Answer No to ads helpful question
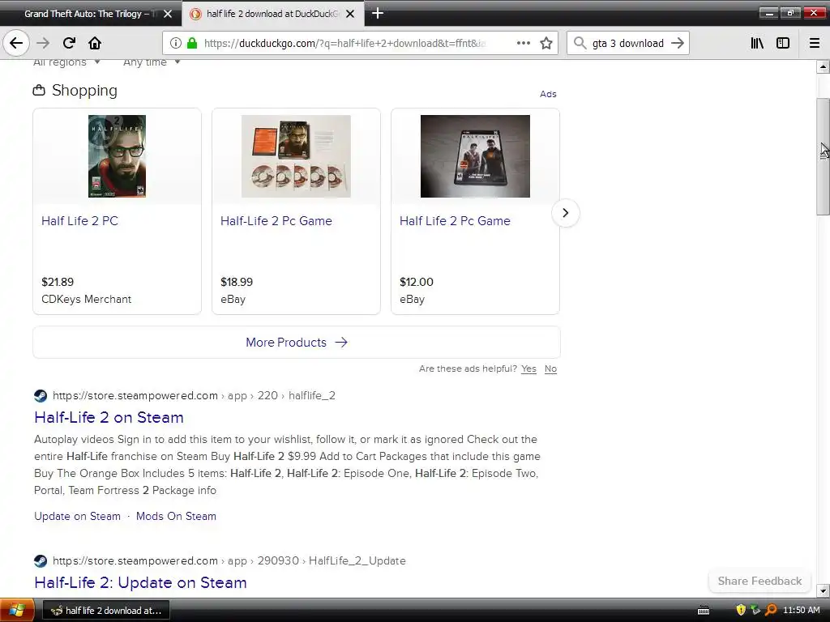This screenshot has height=622, width=830. tap(550, 369)
